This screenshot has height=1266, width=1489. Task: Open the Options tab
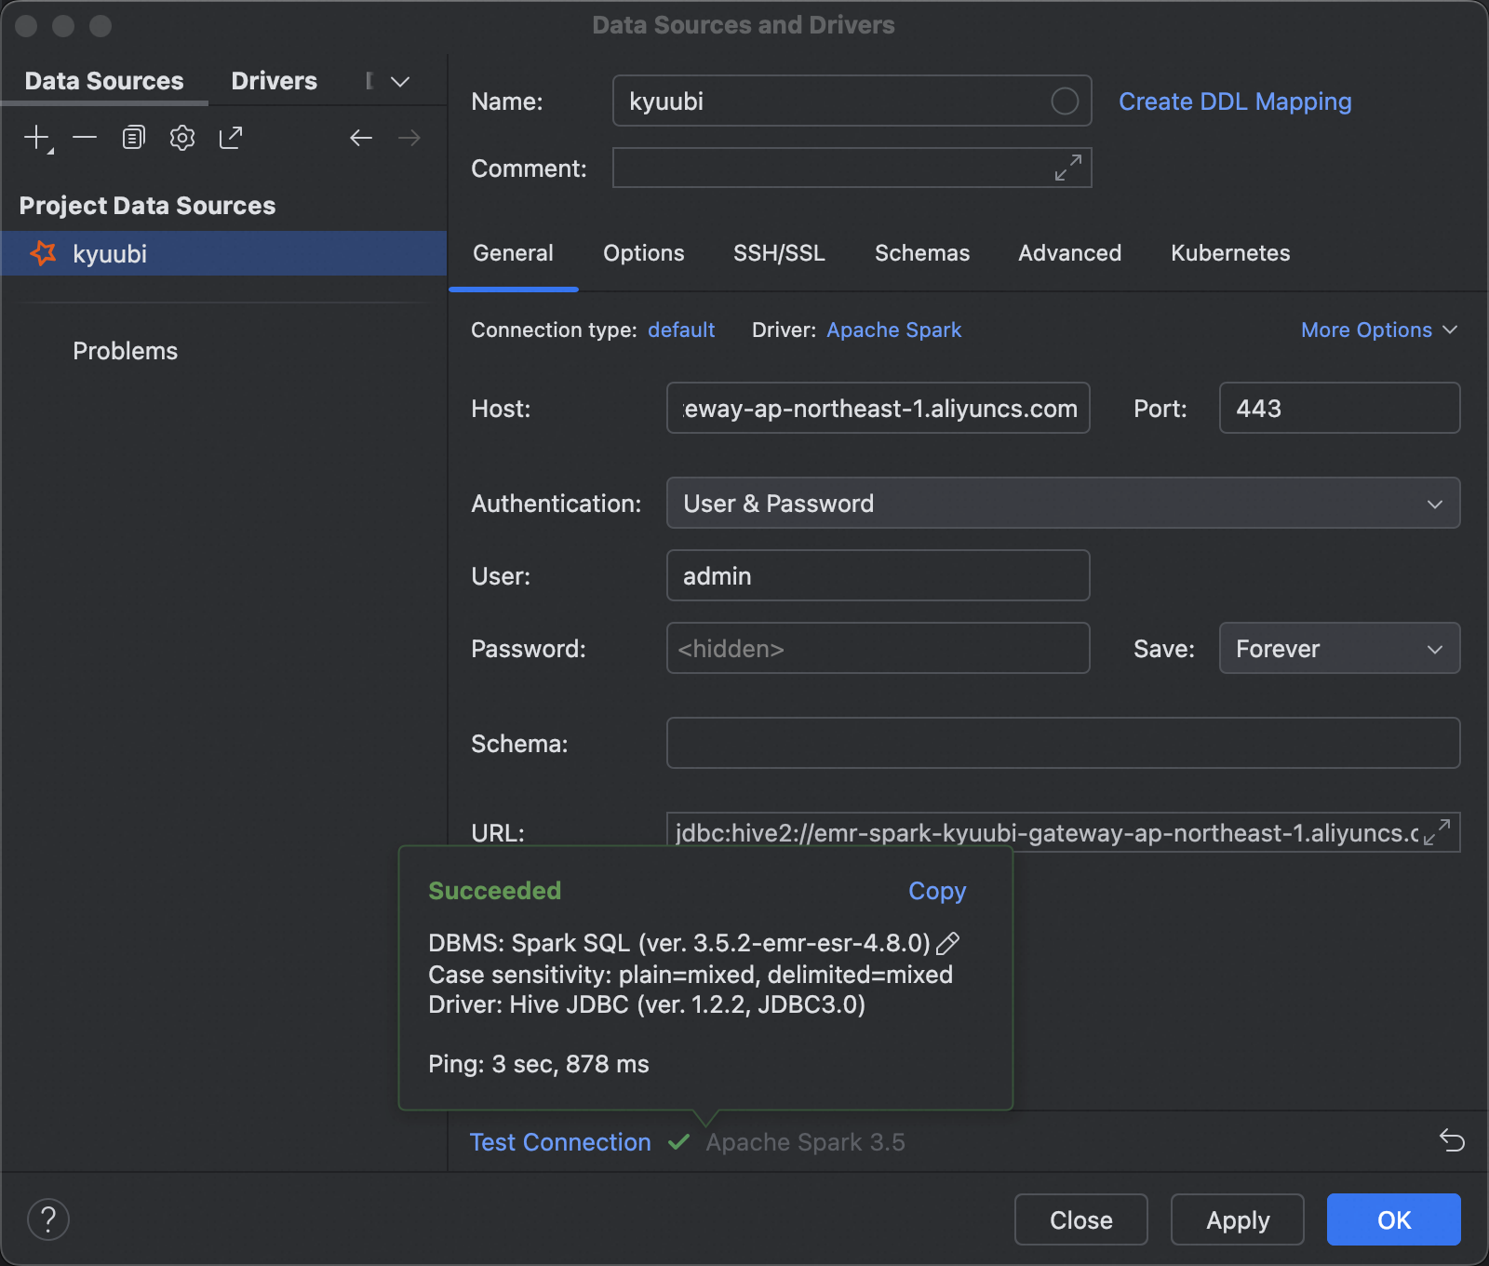(x=644, y=253)
